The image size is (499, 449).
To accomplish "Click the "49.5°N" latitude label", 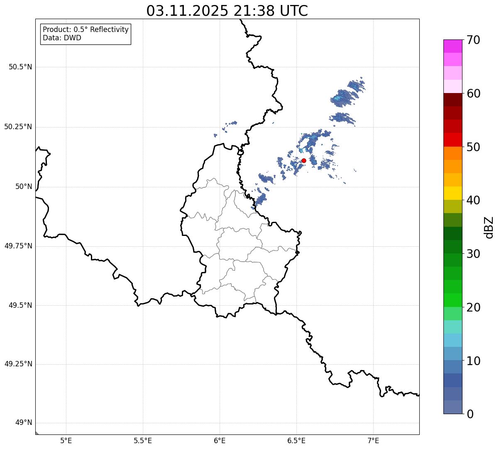I will pyautogui.click(x=20, y=305).
